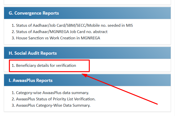Collapse the H. Social Audit Reports section
The width and height of the screenshot is (175, 116).
[x=33, y=53]
